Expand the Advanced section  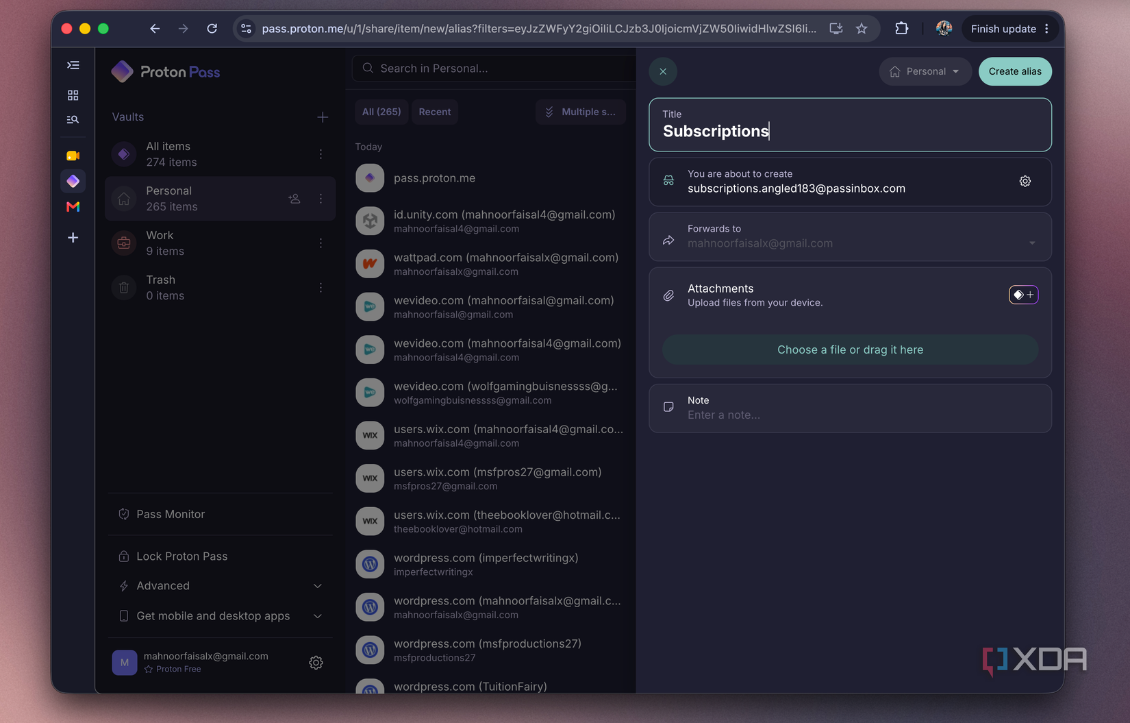[x=221, y=586]
